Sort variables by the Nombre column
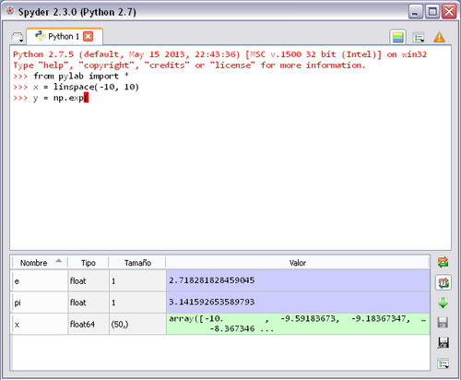461x380 pixels. (x=40, y=263)
